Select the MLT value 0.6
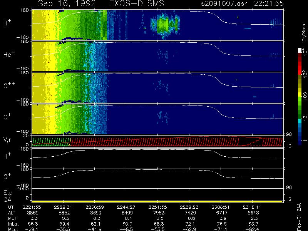 pos(191,218)
